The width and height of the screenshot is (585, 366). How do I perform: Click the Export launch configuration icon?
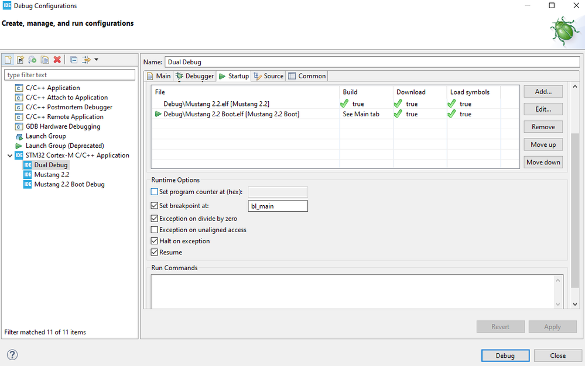pos(32,60)
